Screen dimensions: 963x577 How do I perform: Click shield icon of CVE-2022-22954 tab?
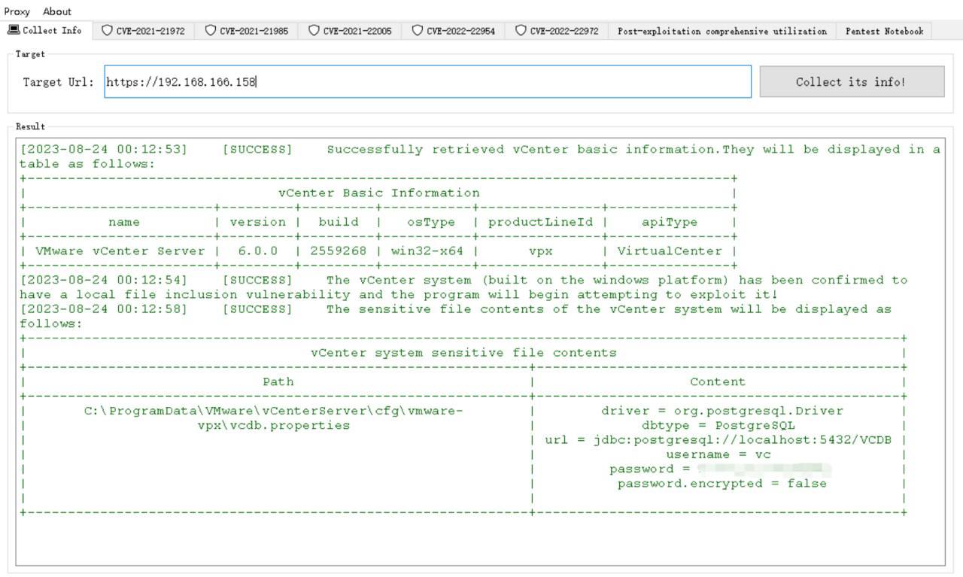418,31
